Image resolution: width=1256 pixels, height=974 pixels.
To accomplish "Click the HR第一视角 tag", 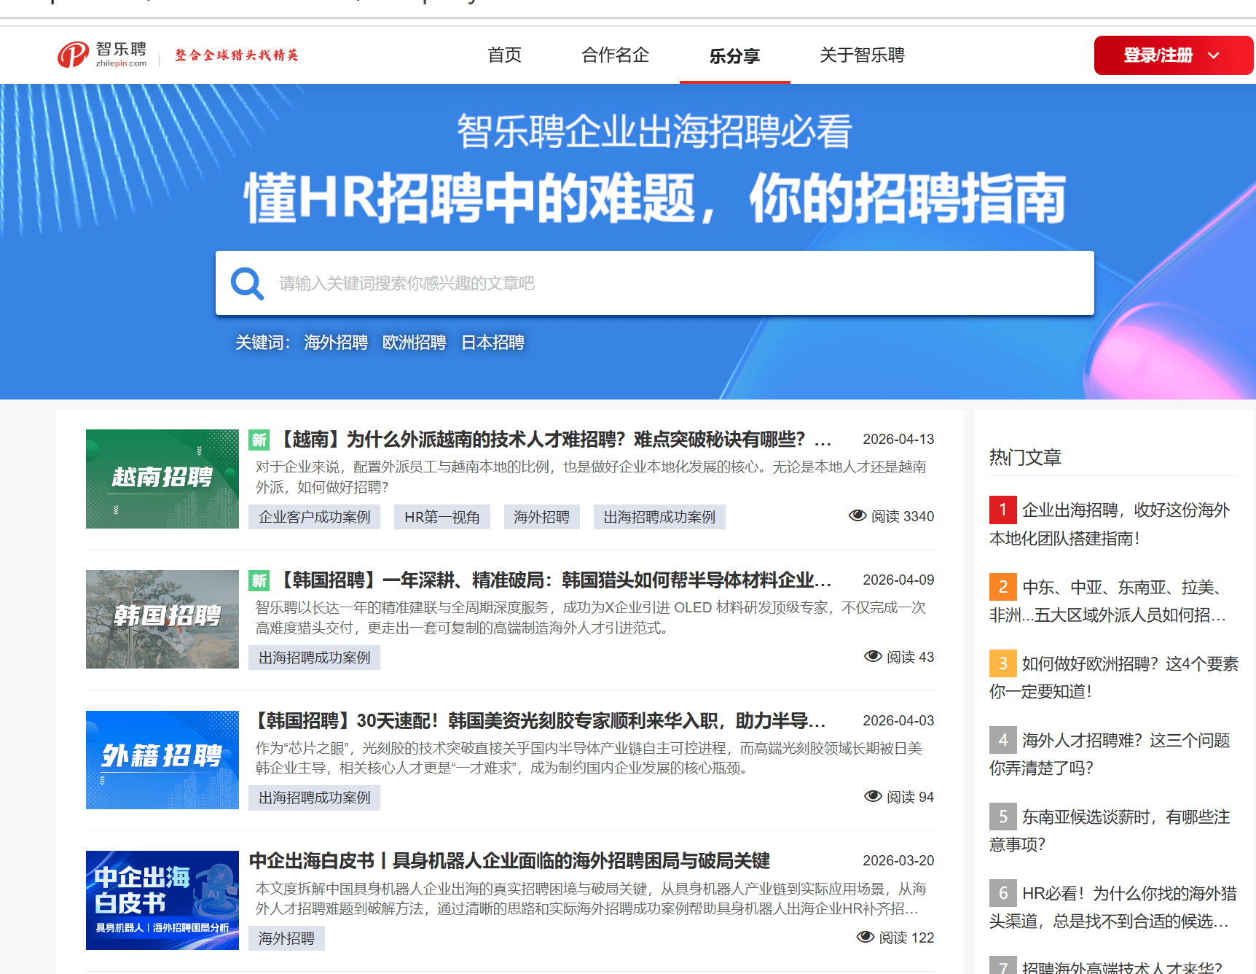I will click(441, 517).
